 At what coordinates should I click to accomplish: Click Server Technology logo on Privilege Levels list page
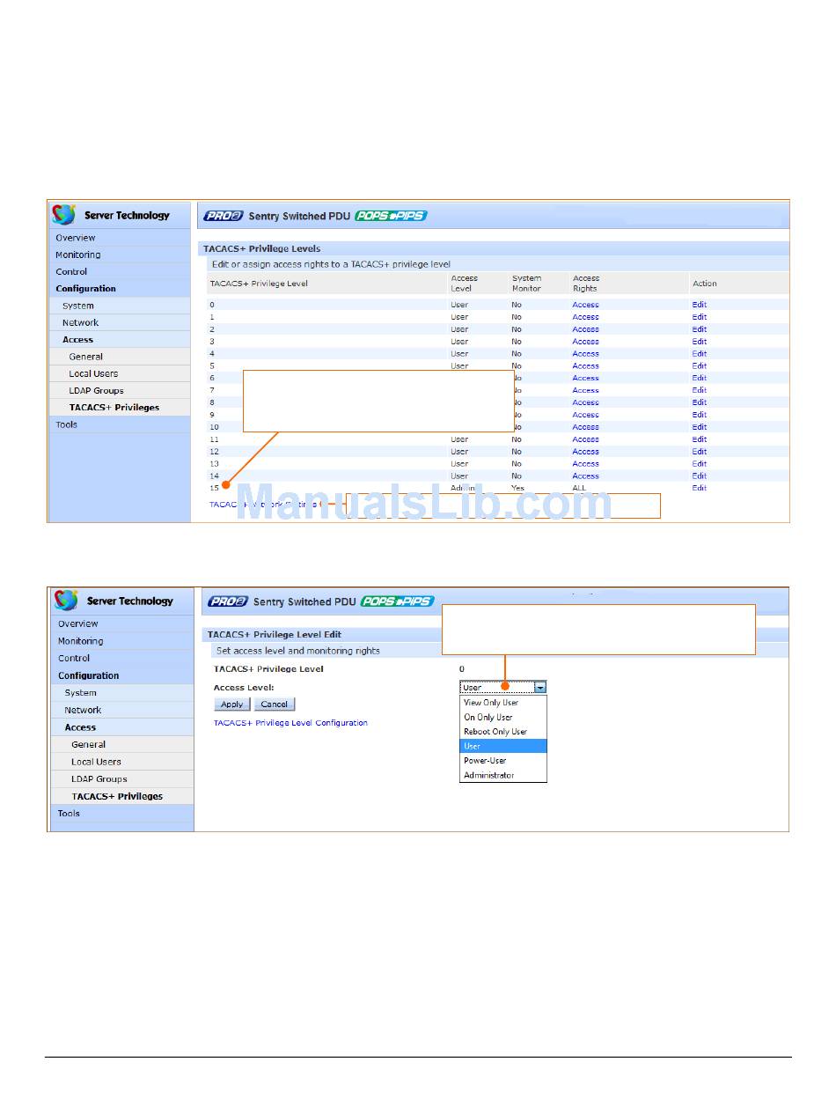pyautogui.click(x=110, y=215)
